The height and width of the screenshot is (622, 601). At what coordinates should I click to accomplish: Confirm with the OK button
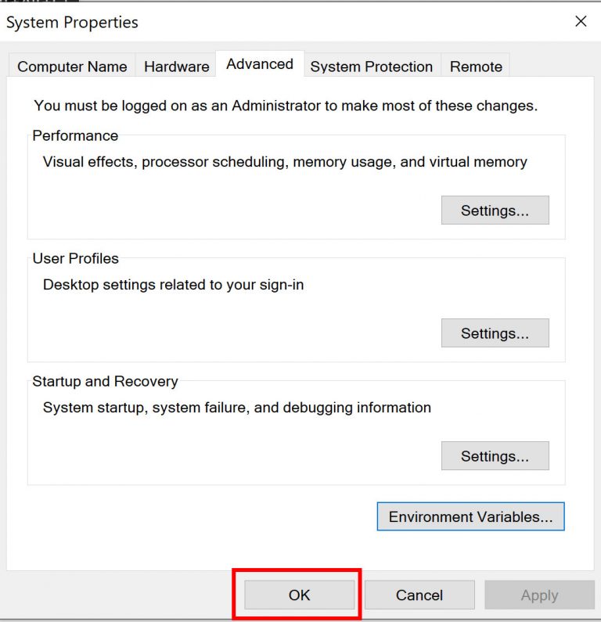[299, 595]
